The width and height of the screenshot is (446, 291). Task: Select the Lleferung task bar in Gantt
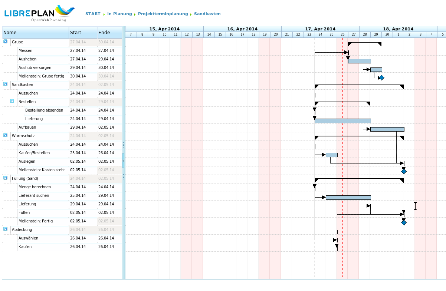[342, 121]
